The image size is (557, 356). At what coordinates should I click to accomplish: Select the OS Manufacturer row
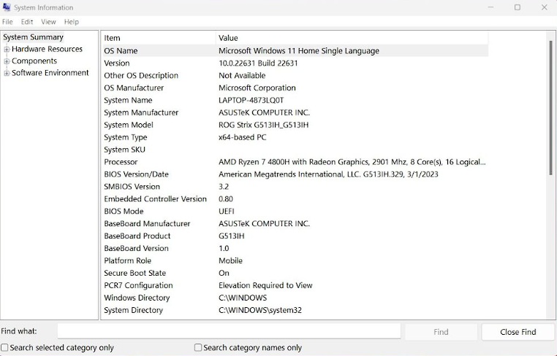click(x=295, y=88)
